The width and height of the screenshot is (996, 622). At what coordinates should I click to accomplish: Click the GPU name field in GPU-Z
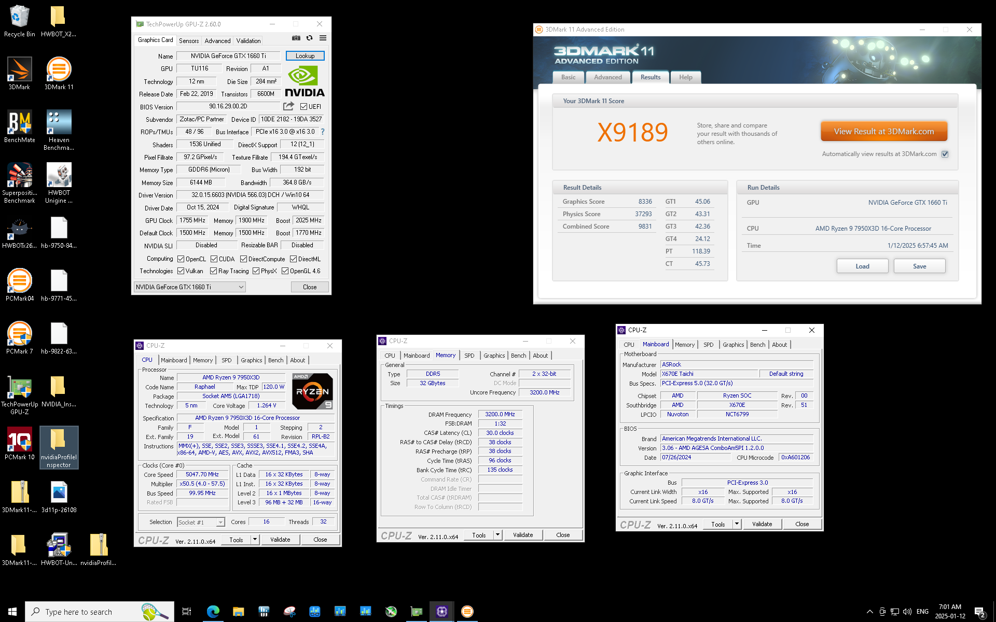pyautogui.click(x=228, y=56)
